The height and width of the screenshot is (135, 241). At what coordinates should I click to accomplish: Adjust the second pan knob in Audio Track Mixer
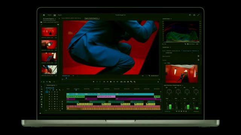coord(178,91)
